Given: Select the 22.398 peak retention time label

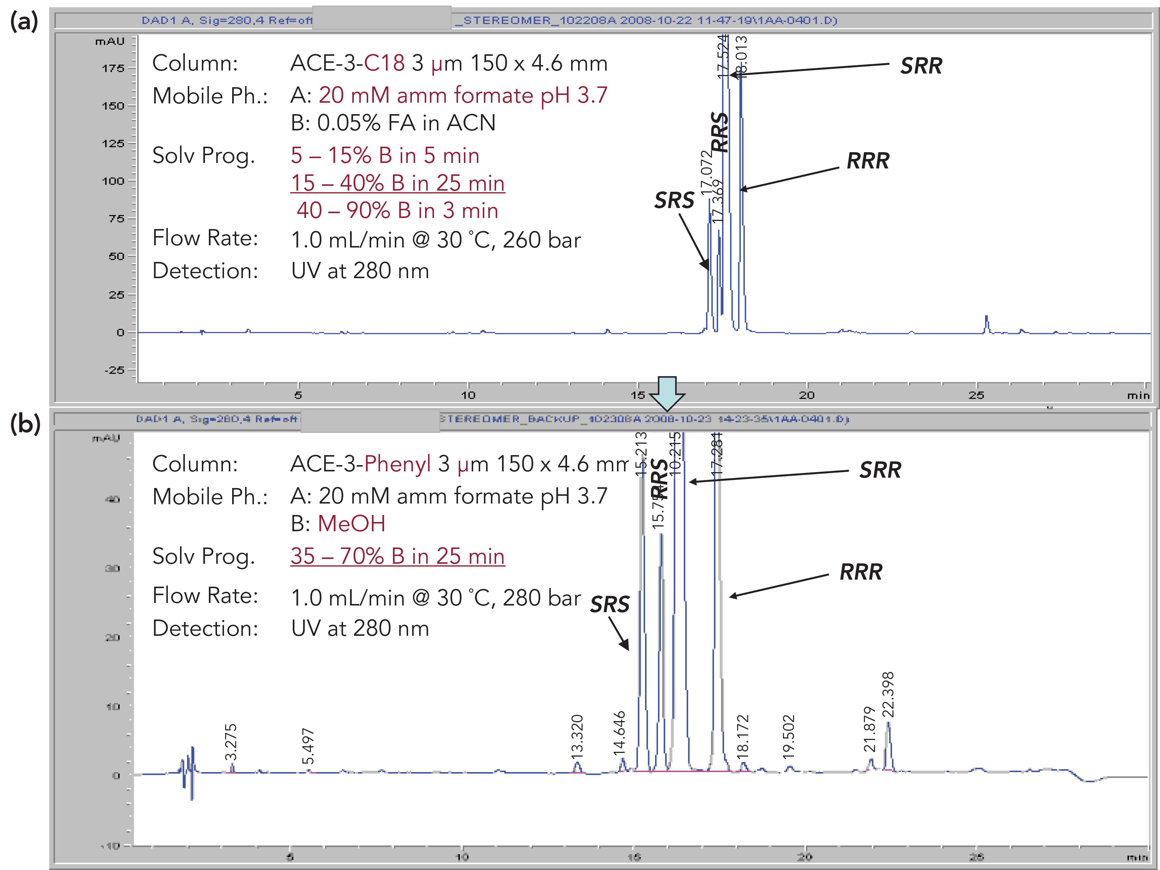Looking at the screenshot, I should (888, 695).
